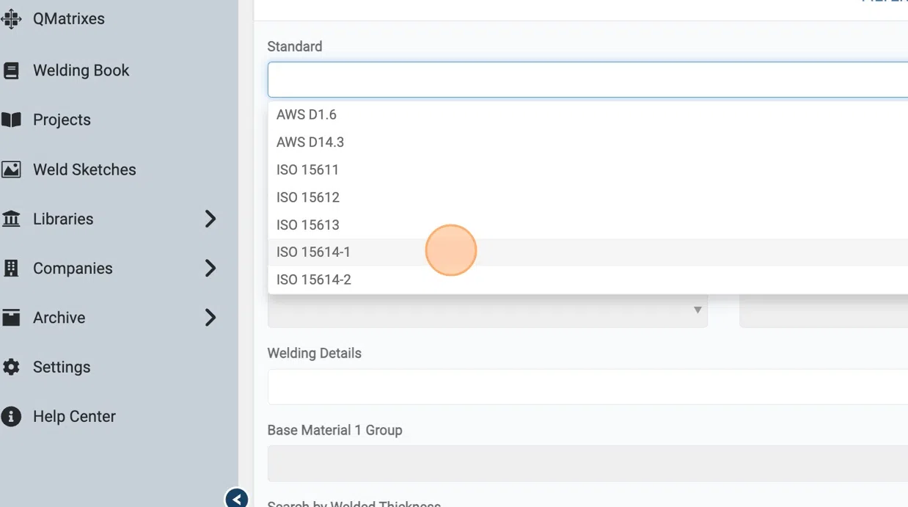Click the Welding Book icon

pyautogui.click(x=11, y=70)
